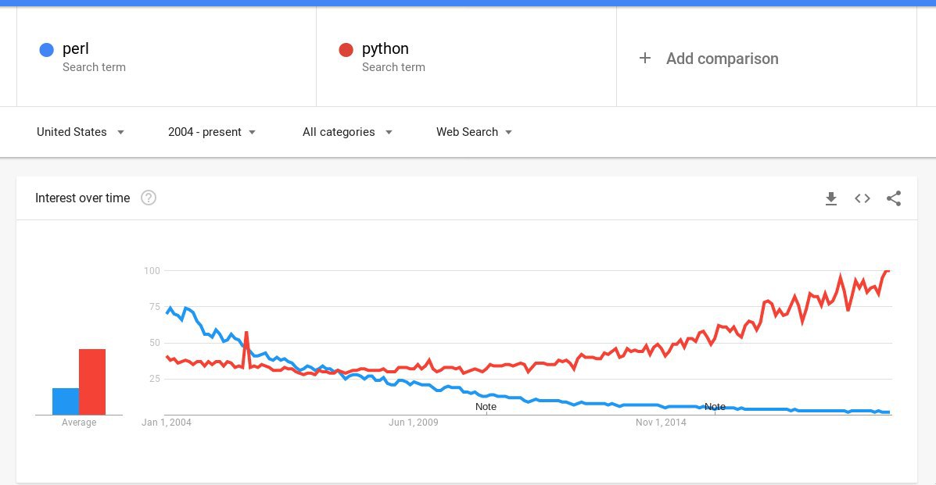This screenshot has width=936, height=485.
Task: Click the Note marker near Jun 2009
Action: point(486,406)
